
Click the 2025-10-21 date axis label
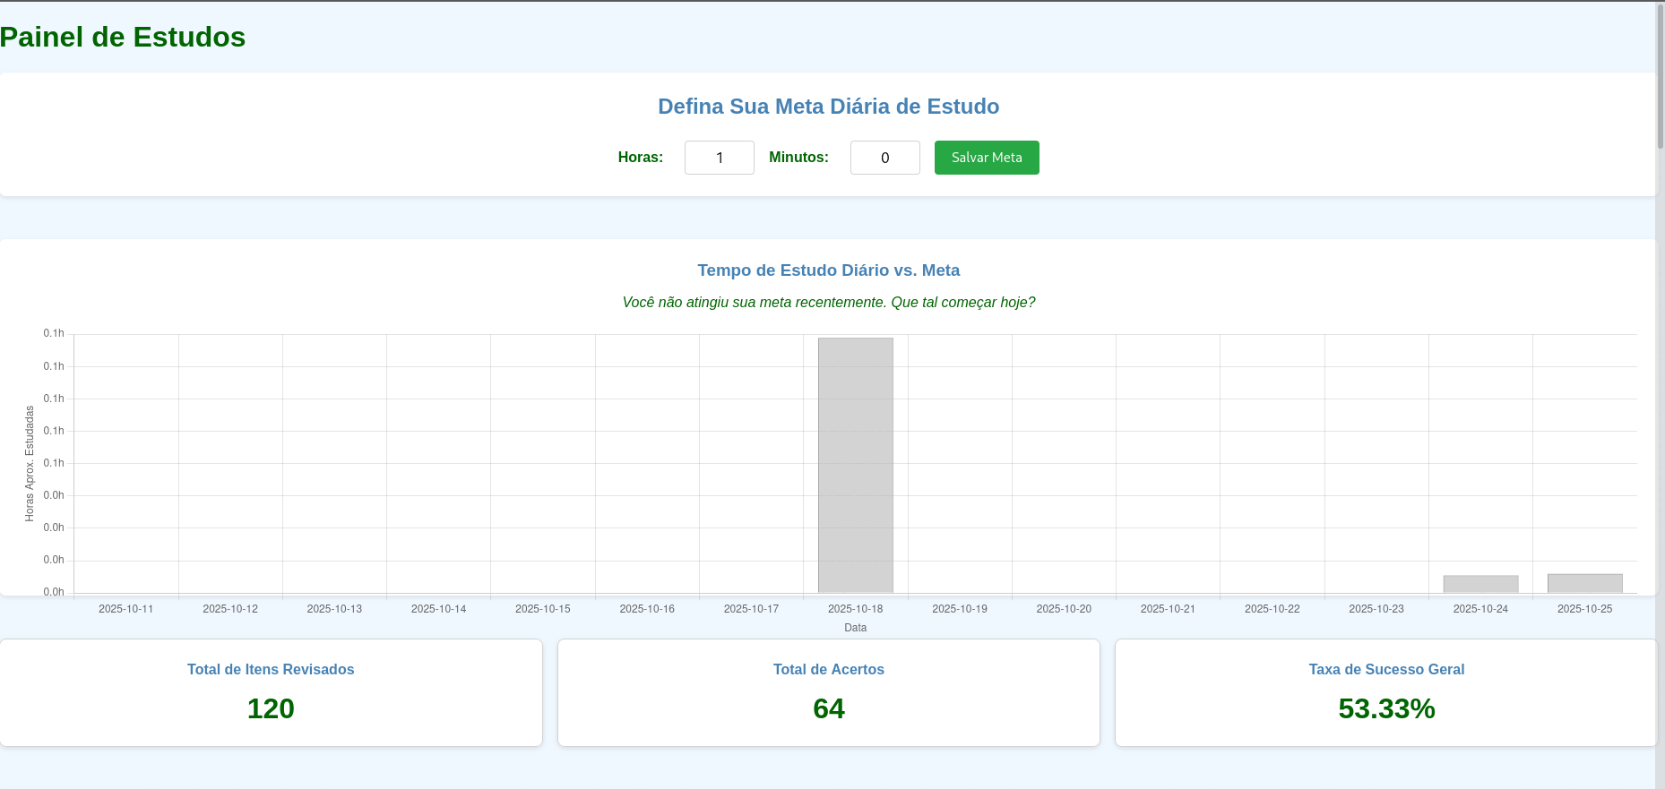click(x=1168, y=609)
